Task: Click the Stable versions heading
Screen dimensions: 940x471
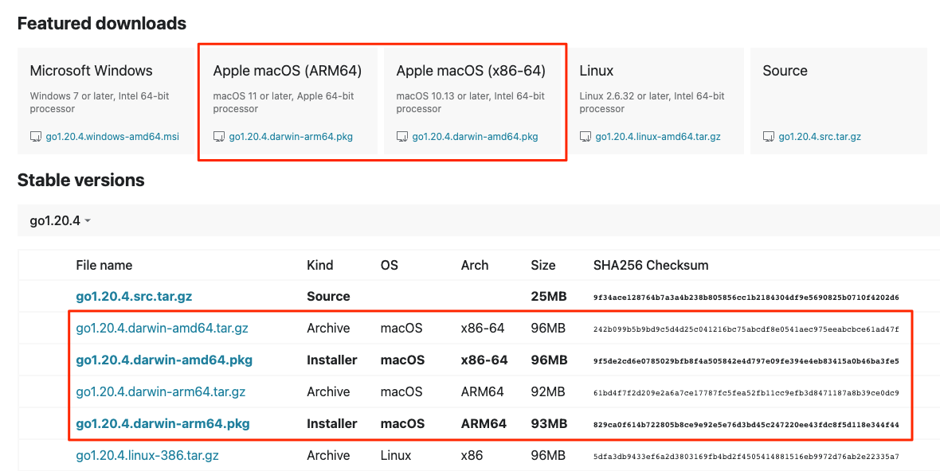Action: pos(81,180)
